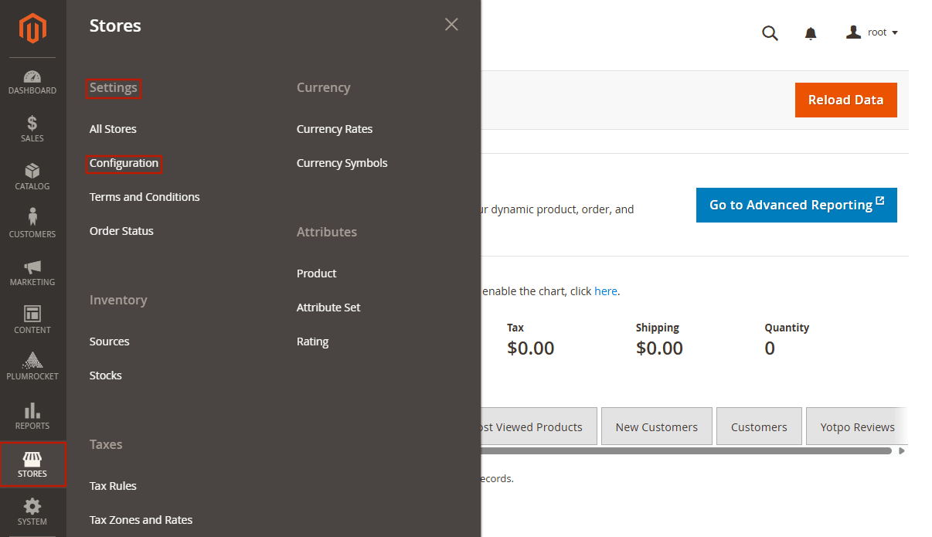This screenshot has height=537, width=932.
Task: Open All Stores menu item
Action: click(113, 129)
